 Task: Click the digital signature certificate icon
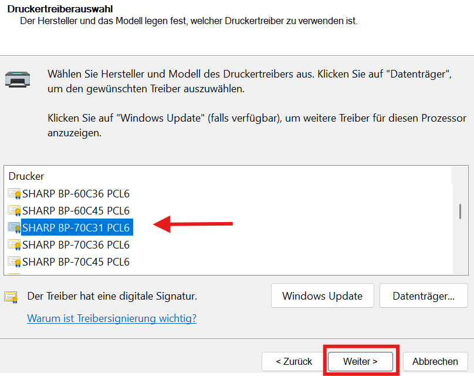pyautogui.click(x=11, y=297)
